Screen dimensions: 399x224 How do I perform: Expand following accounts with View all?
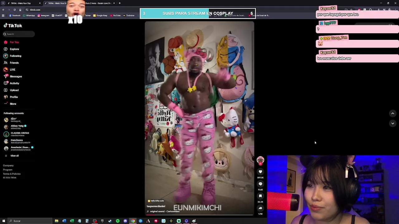coord(12,156)
